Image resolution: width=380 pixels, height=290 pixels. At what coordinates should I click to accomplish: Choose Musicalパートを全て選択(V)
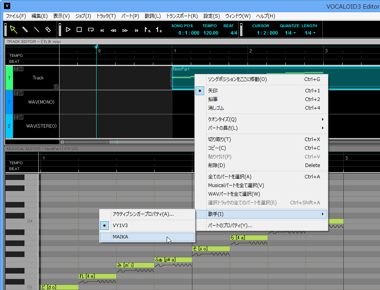pyautogui.click(x=261, y=185)
